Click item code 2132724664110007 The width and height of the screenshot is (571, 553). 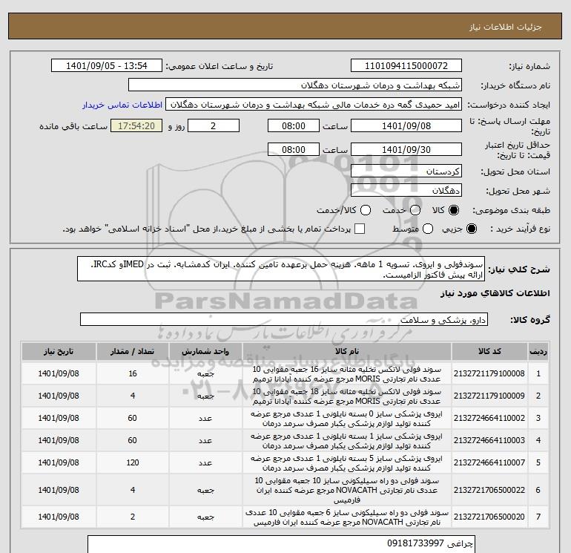[489, 462]
